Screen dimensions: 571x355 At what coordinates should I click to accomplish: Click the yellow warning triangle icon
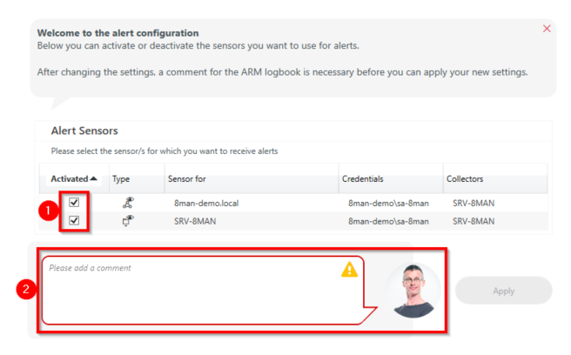click(349, 270)
